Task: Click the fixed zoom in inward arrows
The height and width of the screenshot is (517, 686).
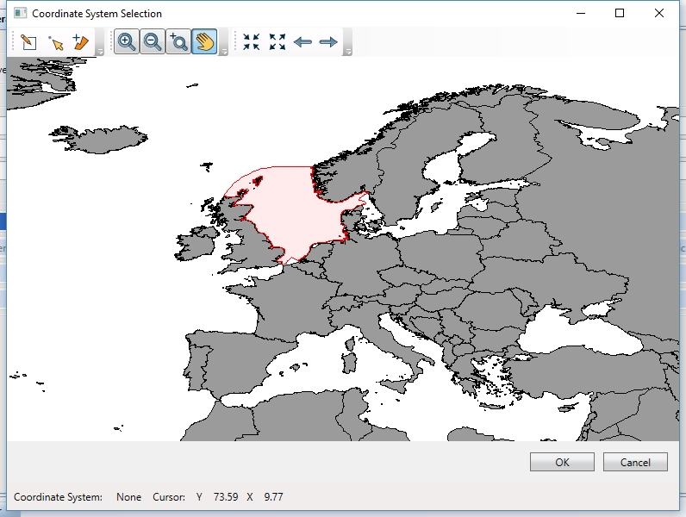Action: (251, 42)
